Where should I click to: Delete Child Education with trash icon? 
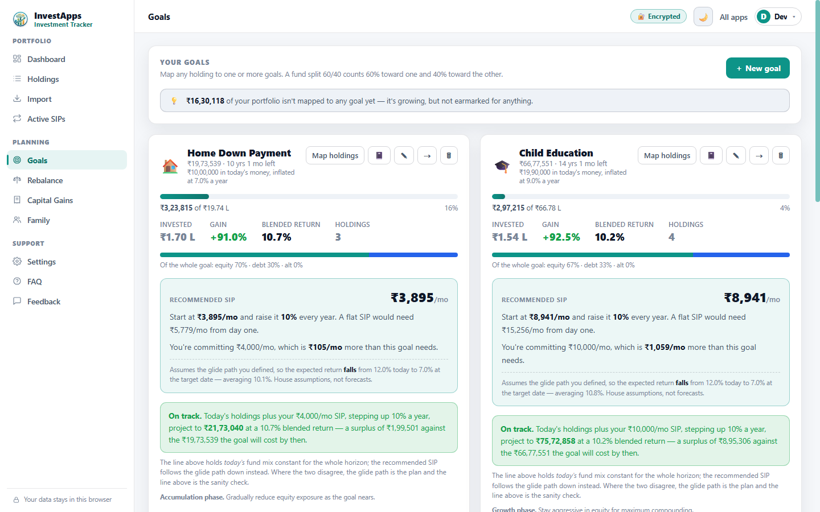pos(781,155)
